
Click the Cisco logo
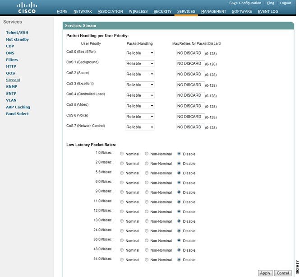point(27,8)
